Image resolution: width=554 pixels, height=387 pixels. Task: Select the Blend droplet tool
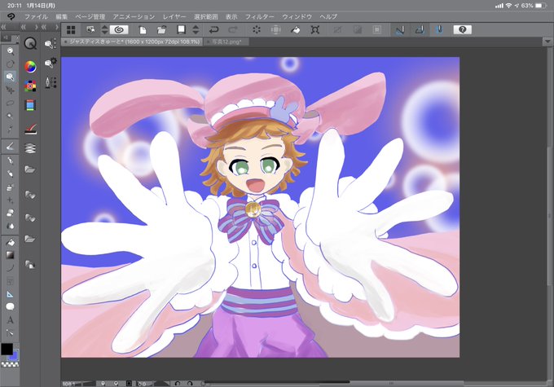[x=11, y=226]
